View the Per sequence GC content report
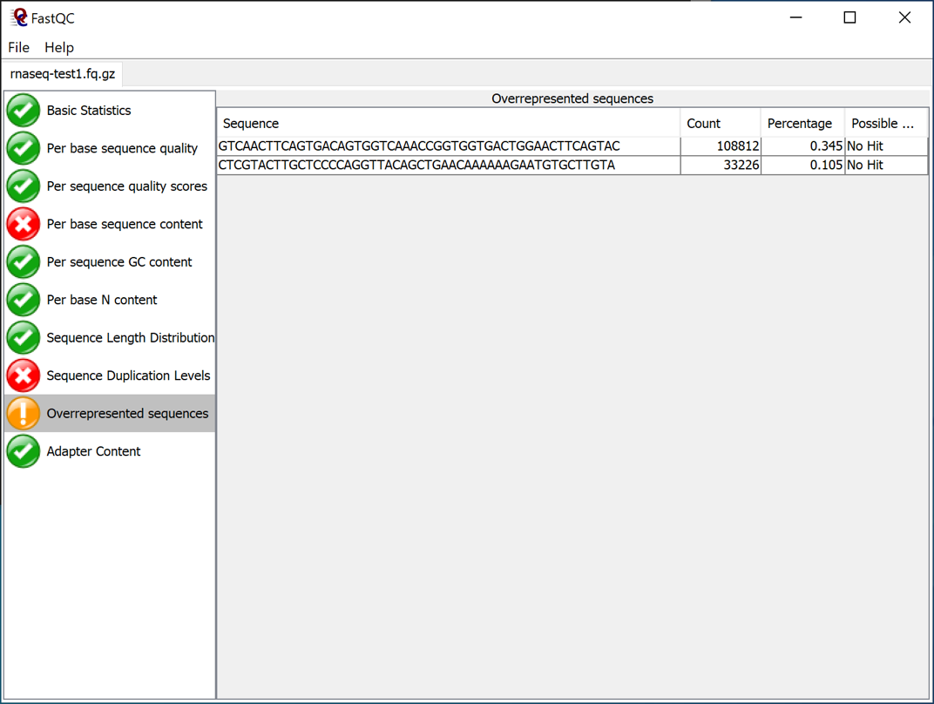This screenshot has width=934, height=704. (119, 262)
